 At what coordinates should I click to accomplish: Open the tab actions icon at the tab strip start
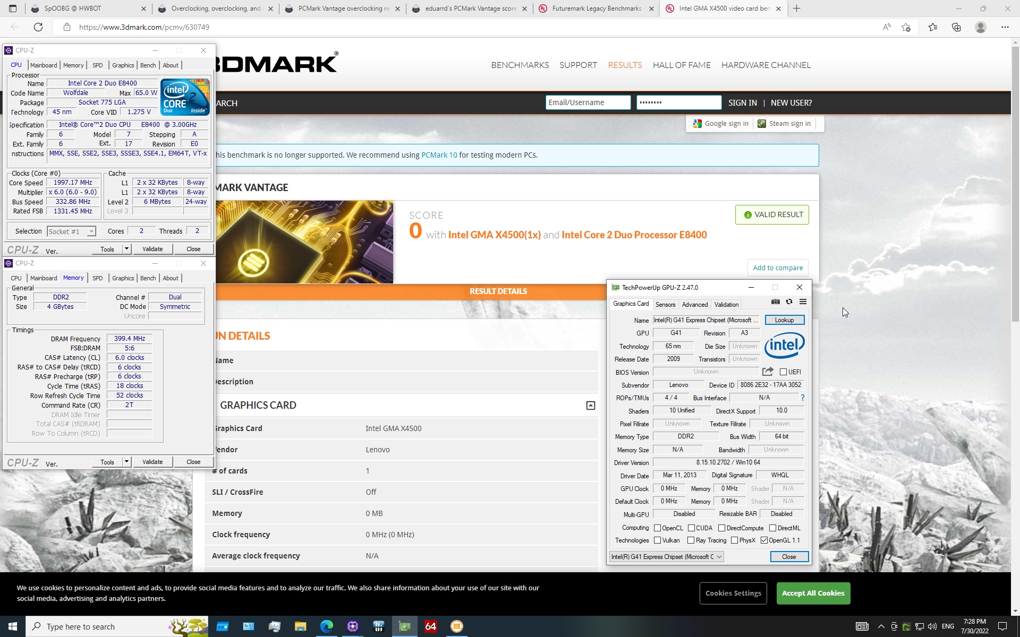[13, 8]
